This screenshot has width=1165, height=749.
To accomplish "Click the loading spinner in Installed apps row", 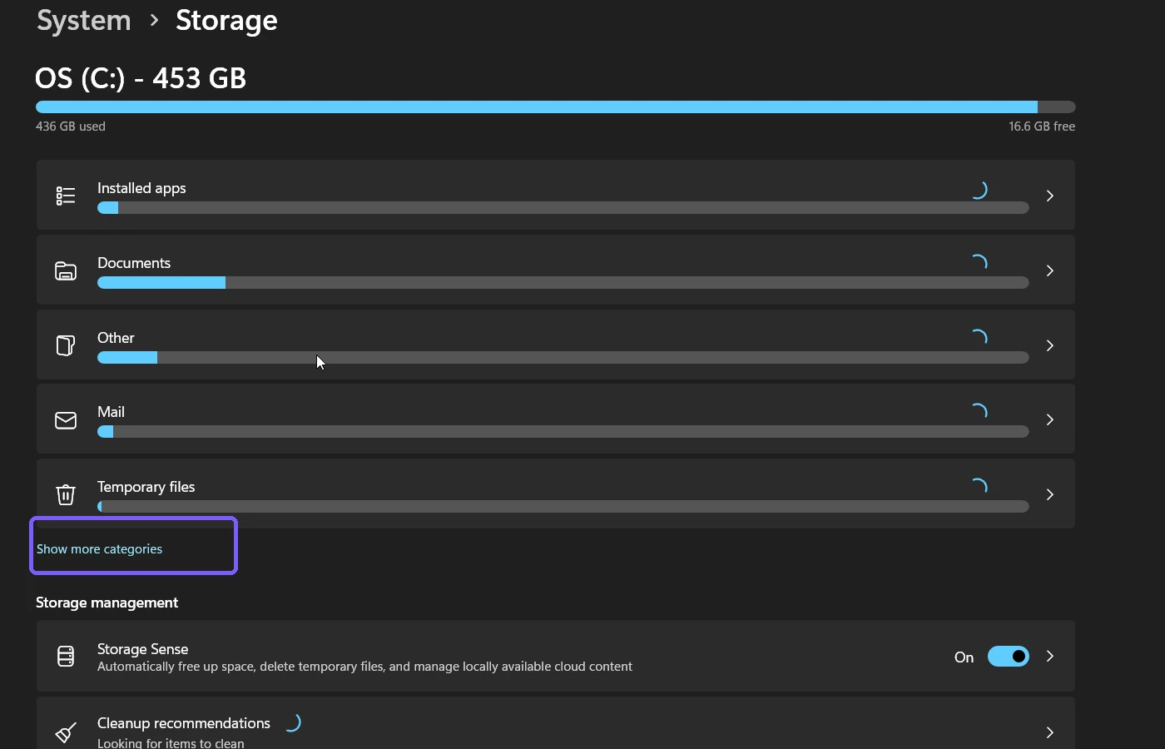I will pyautogui.click(x=979, y=190).
